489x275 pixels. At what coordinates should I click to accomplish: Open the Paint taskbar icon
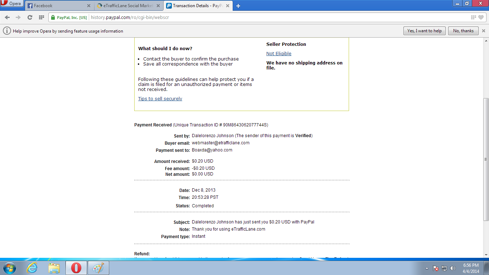coord(98,268)
